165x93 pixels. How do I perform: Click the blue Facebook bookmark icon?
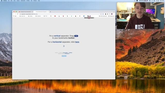(x=84, y=16)
